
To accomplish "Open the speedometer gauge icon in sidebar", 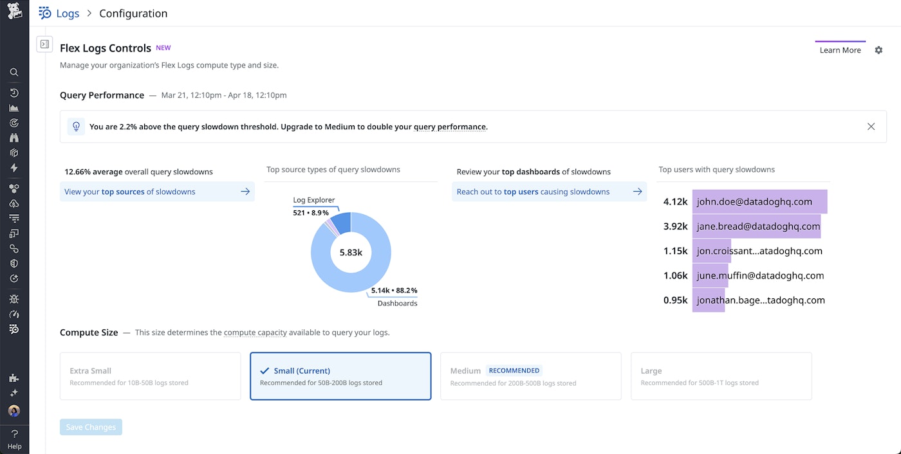I will [x=14, y=314].
